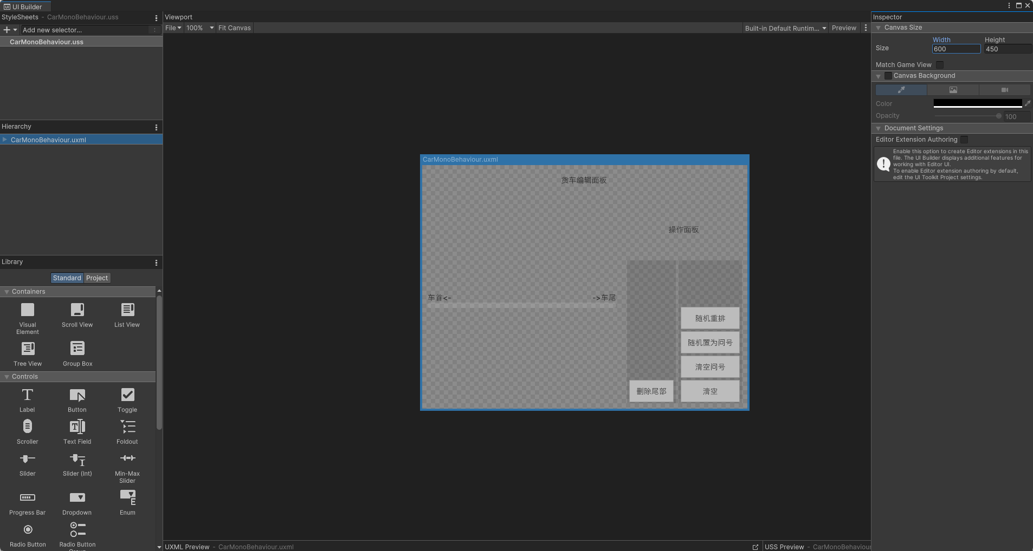
Task: Toggle Preview mode in viewport
Action: [x=844, y=28]
